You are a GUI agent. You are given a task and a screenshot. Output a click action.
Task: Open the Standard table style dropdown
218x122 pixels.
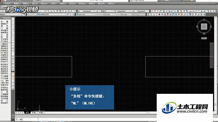coord(130,11)
